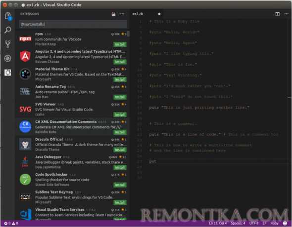The width and height of the screenshot is (292, 227).
Task: Clear extensions input via list icon
Action: 113,14
